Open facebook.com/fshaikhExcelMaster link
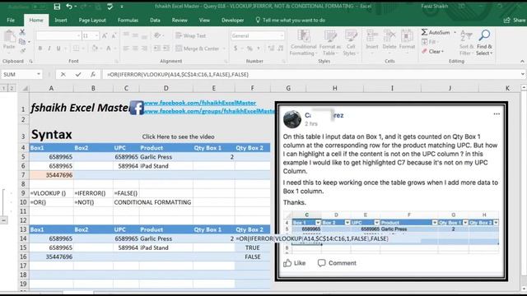 (199, 103)
